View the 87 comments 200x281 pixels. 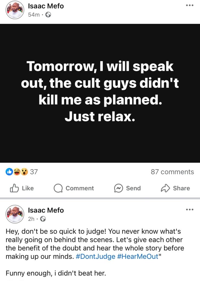coord(172,172)
